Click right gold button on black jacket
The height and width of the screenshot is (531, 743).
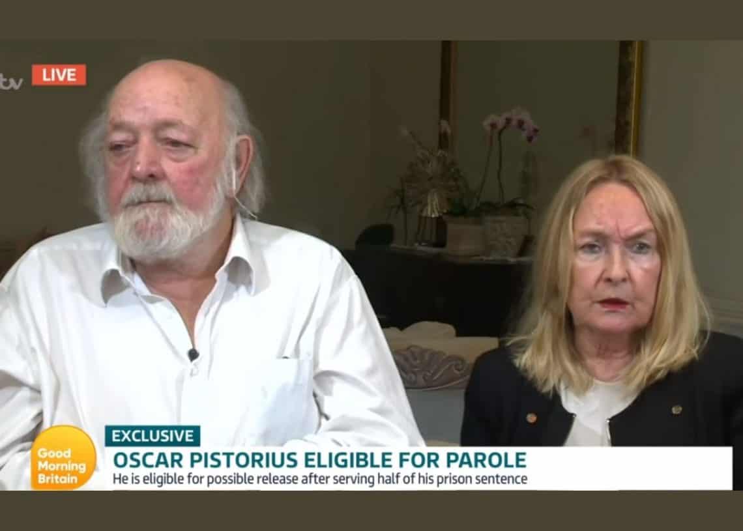coord(677,409)
